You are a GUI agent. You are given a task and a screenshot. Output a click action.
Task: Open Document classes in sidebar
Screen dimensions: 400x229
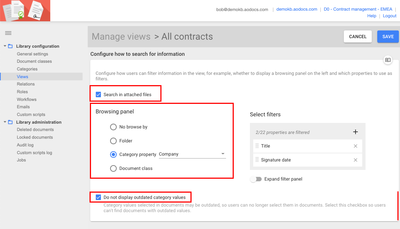34,61
